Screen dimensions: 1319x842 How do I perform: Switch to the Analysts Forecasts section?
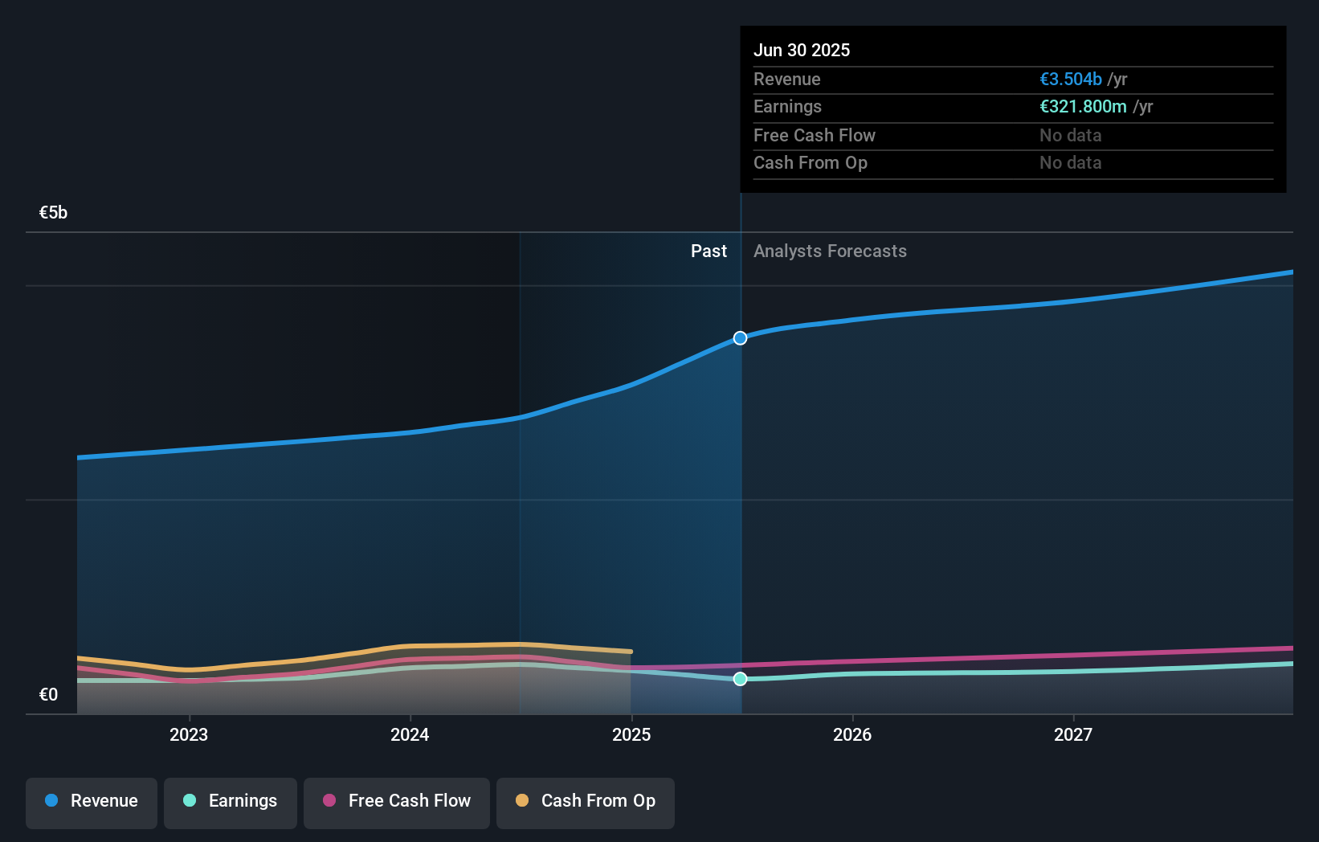(830, 251)
